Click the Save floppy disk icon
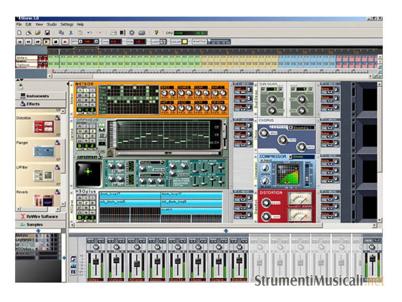 [x=47, y=33]
